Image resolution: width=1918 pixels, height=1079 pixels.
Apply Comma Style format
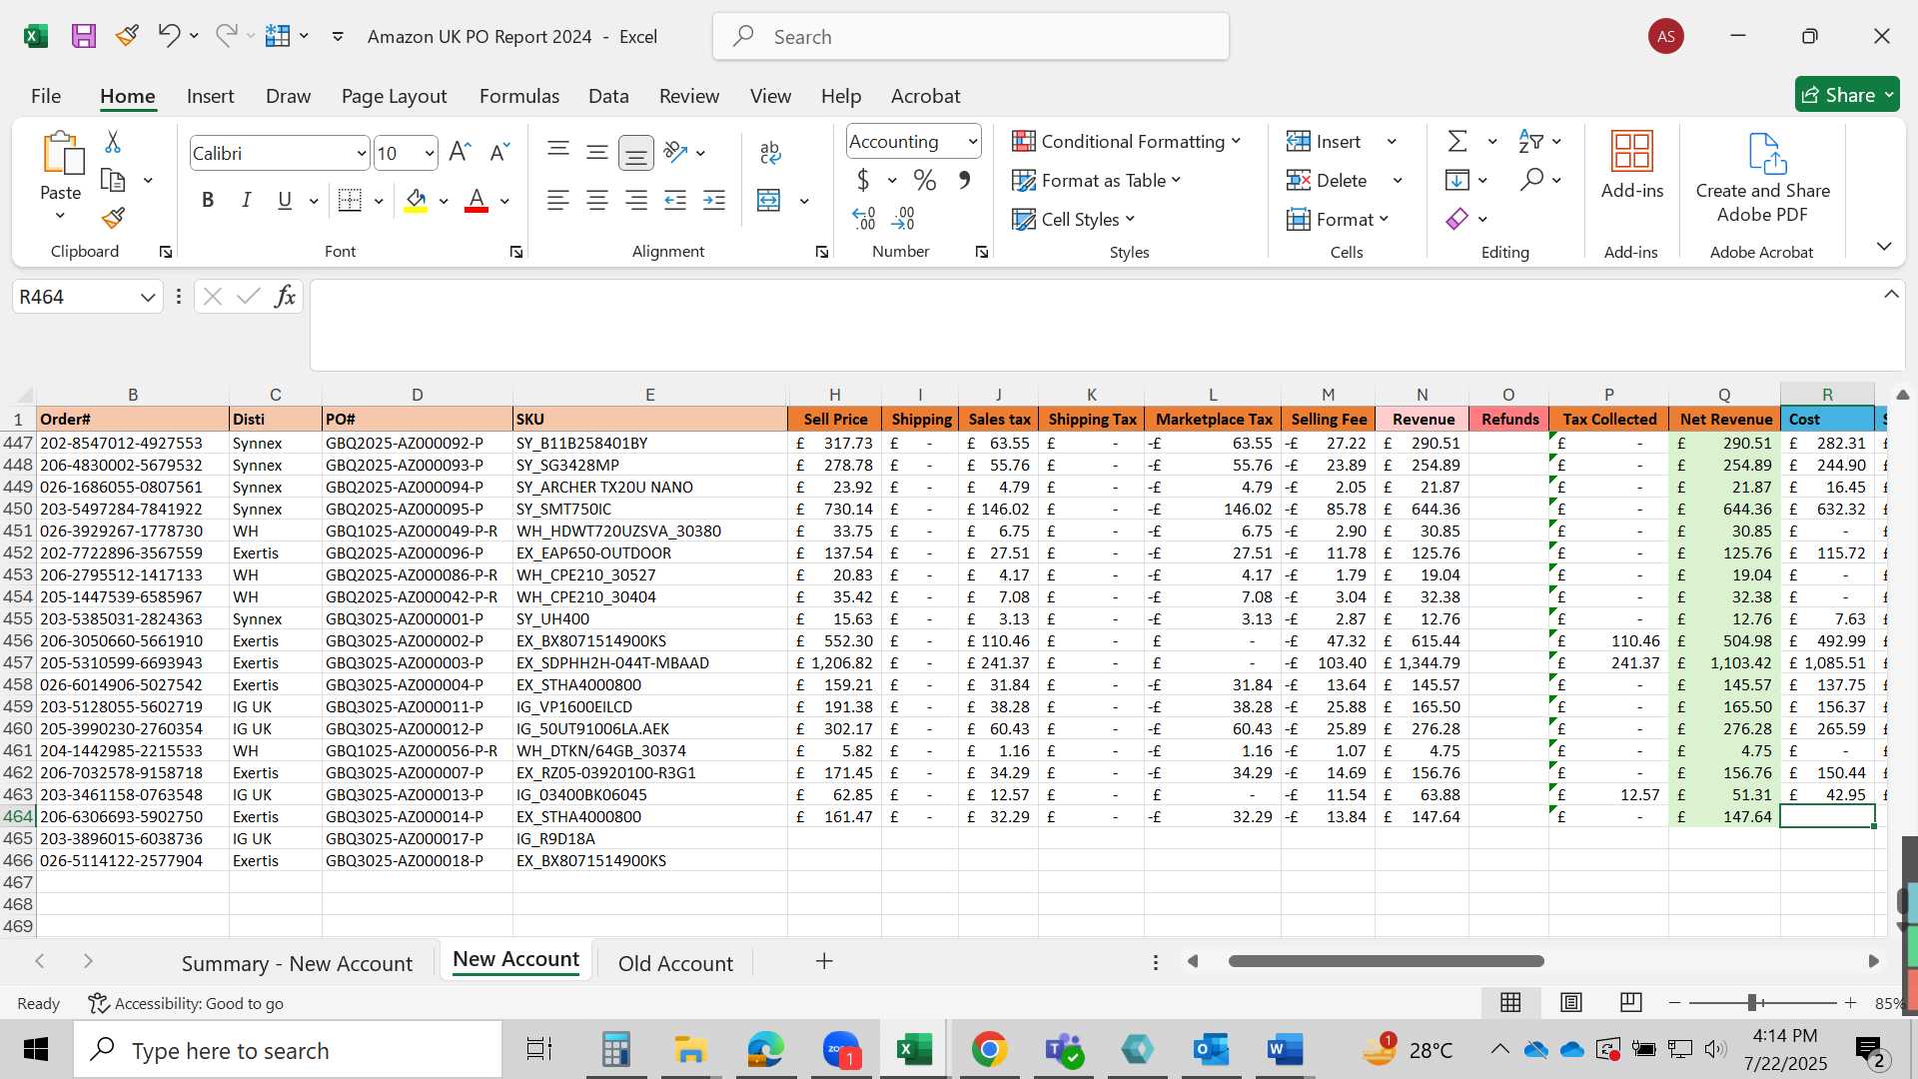pyautogui.click(x=964, y=180)
